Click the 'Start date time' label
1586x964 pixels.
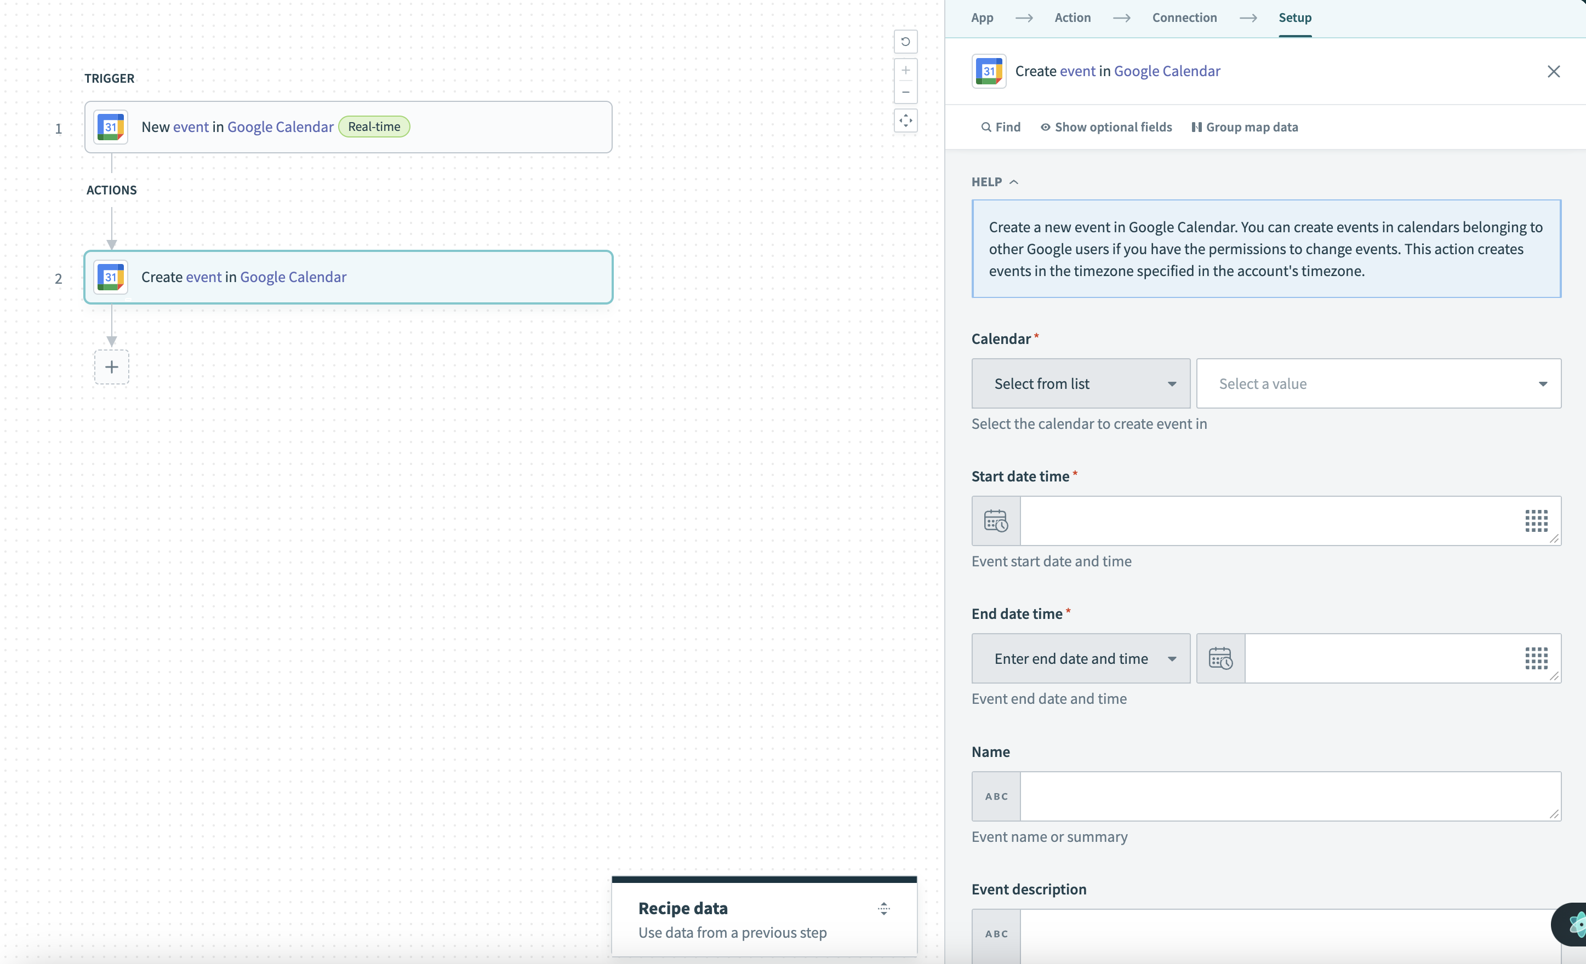(x=1020, y=476)
